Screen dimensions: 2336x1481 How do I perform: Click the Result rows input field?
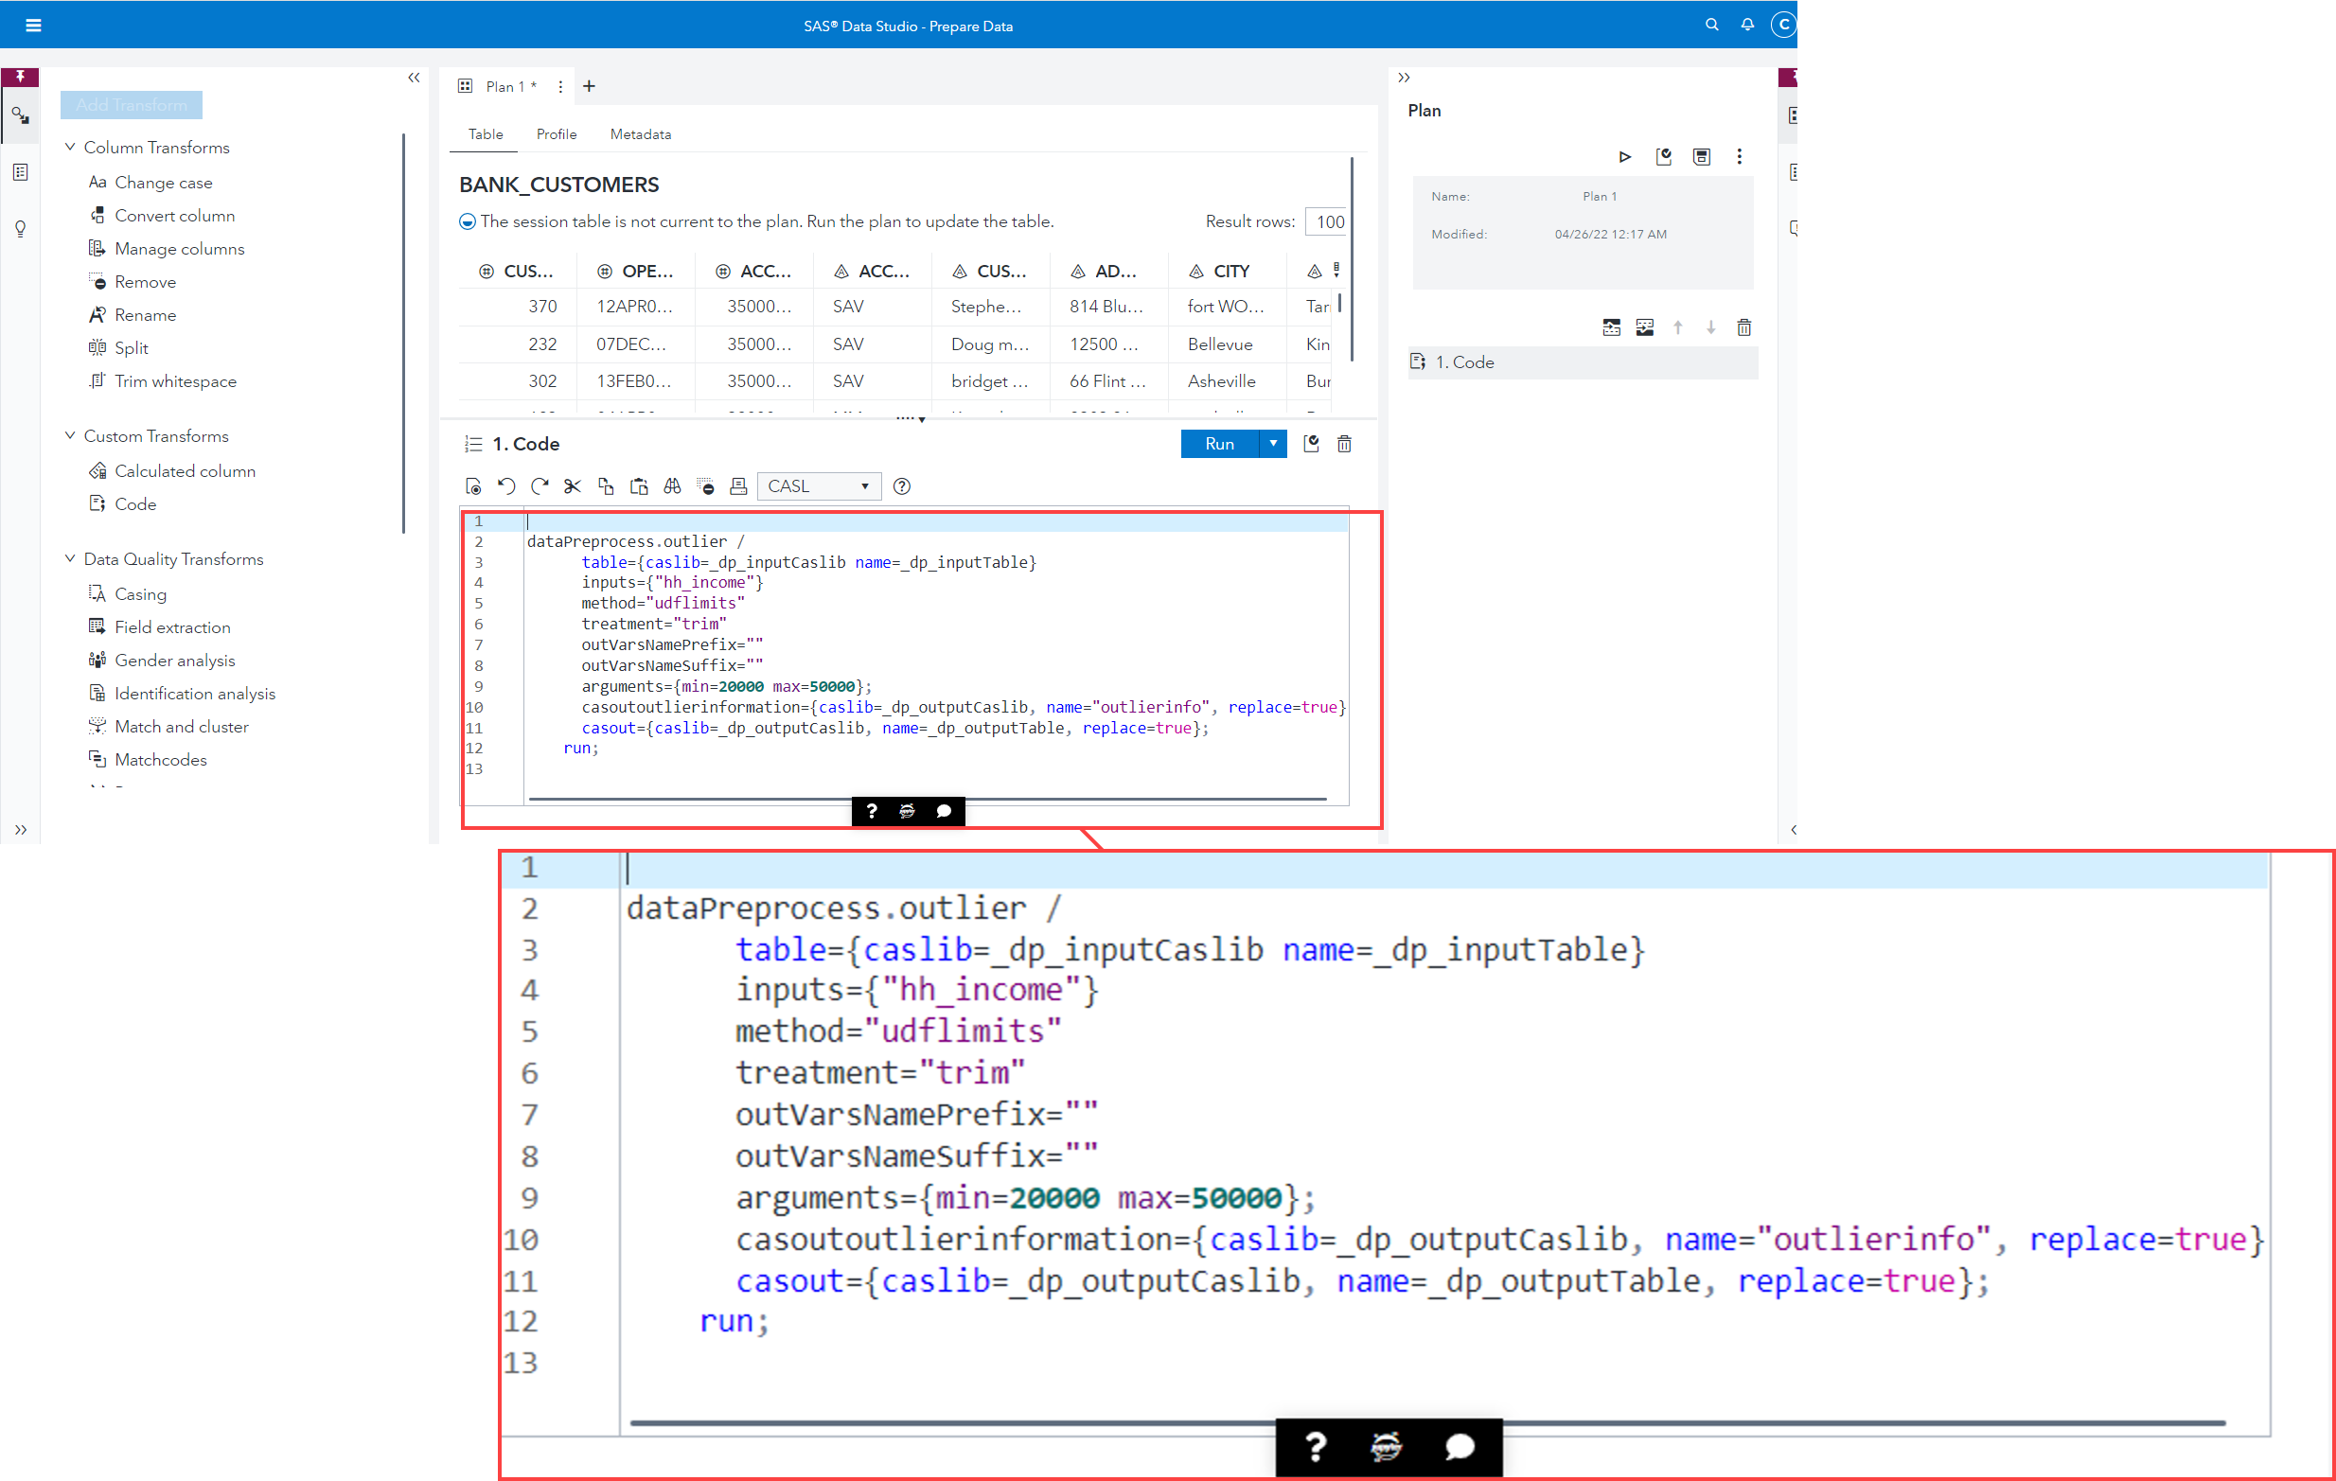click(x=1327, y=221)
